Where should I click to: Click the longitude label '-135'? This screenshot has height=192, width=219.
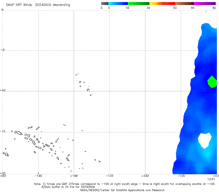pyautogui.click(x=109, y=176)
